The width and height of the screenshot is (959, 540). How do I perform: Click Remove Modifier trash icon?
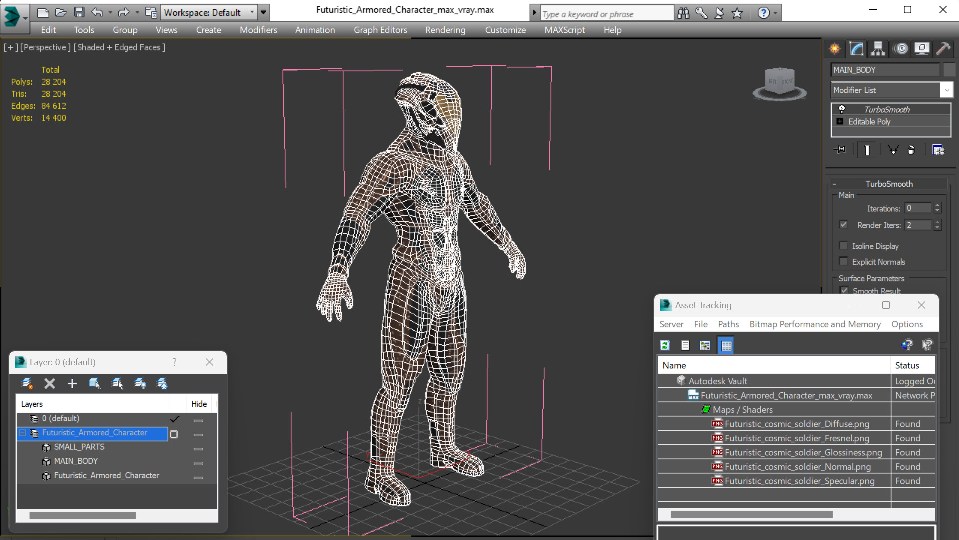911,150
